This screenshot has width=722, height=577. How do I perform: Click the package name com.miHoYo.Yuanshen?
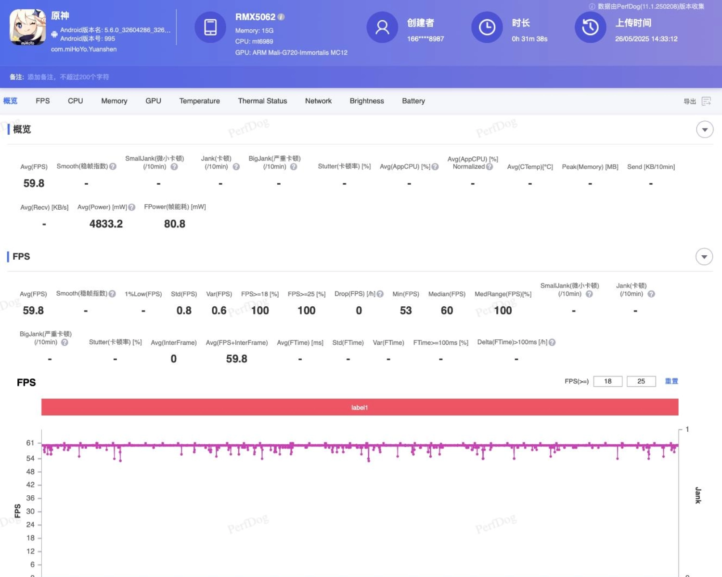(84, 49)
